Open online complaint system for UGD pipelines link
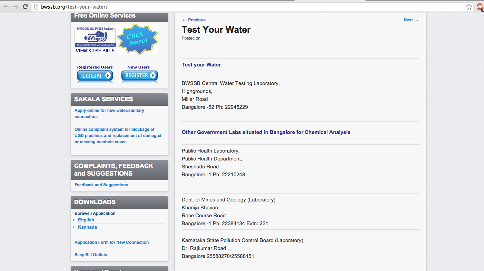Viewport: 484px width, 271px height. [x=118, y=136]
